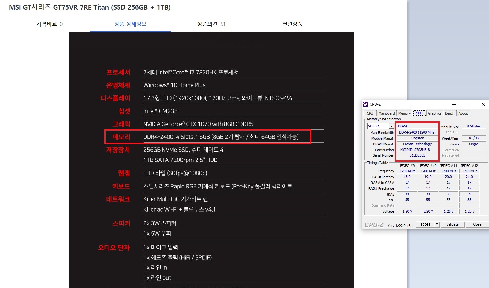The height and width of the screenshot is (288, 489).
Task: Click the Intel Core i7 7820HK processor text
Action: coord(191,73)
